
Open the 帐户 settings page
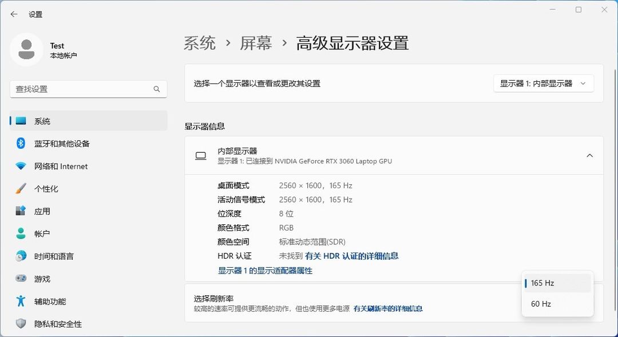[89, 233]
